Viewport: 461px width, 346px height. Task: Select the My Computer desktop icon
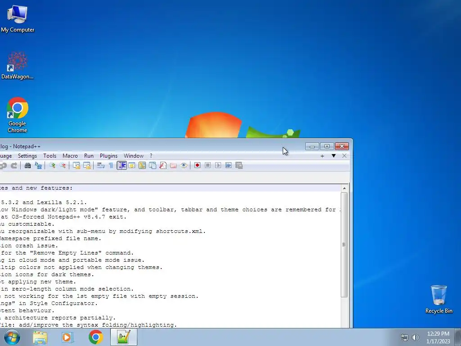[18, 18]
